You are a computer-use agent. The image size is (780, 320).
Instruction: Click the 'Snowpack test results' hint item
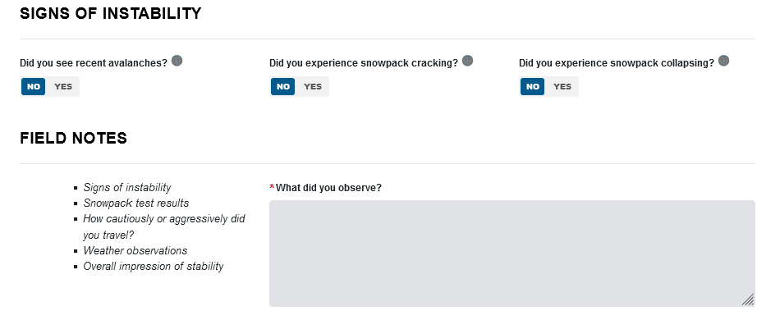point(135,203)
